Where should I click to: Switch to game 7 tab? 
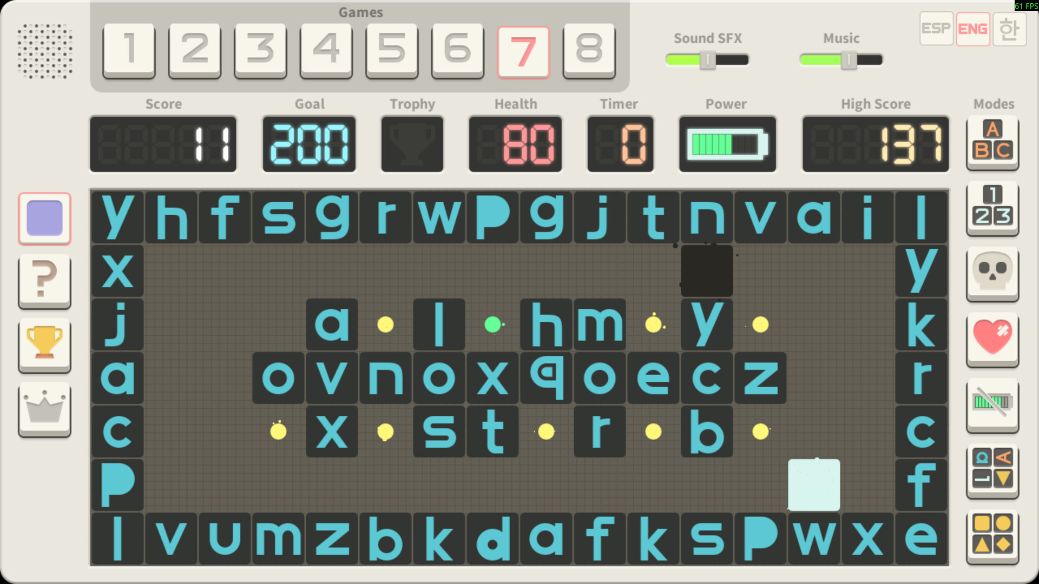tap(523, 51)
